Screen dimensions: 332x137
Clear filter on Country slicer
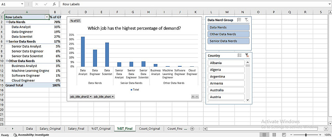coord(247,56)
